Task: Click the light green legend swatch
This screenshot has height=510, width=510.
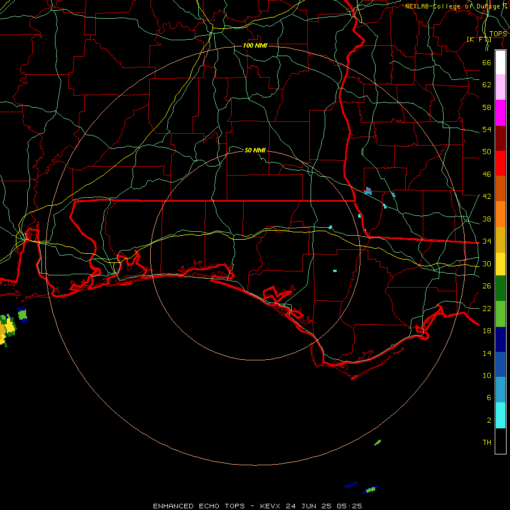Action: [500, 314]
